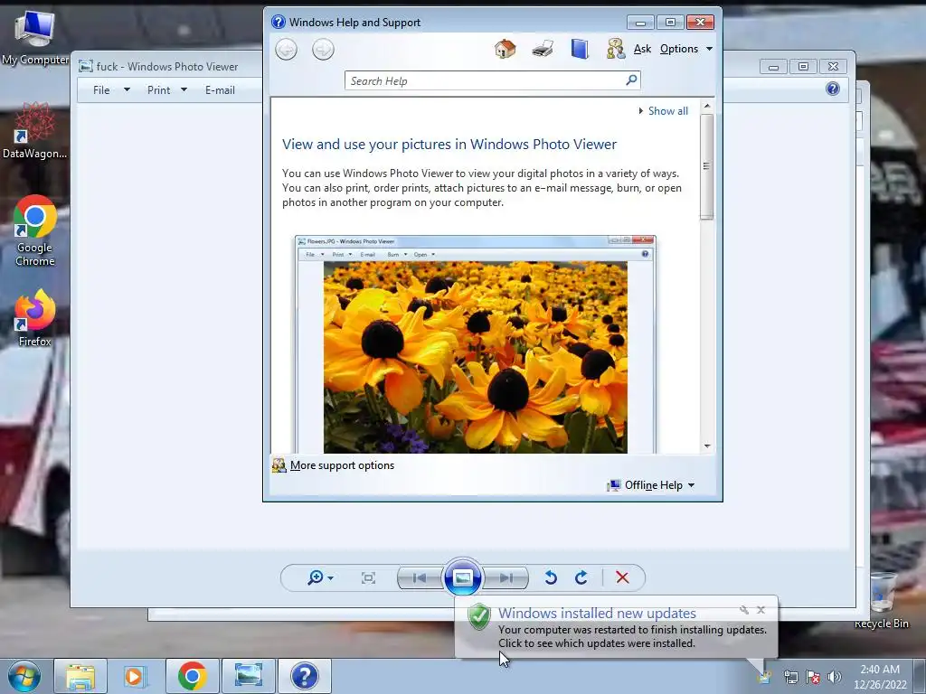This screenshot has width=926, height=694.
Task: Go to previous photo in Photo Viewer
Action: pyautogui.click(x=420, y=577)
